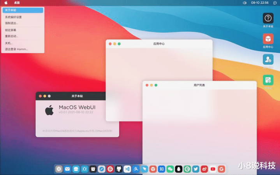Close the 用户列表 window with red button

[x=147, y=85]
